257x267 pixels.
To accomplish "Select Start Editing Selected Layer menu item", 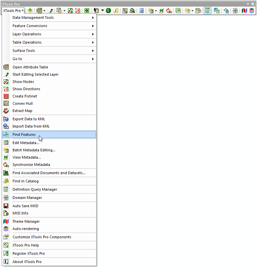I will [x=49, y=74].
